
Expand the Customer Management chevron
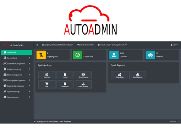point(30,63)
